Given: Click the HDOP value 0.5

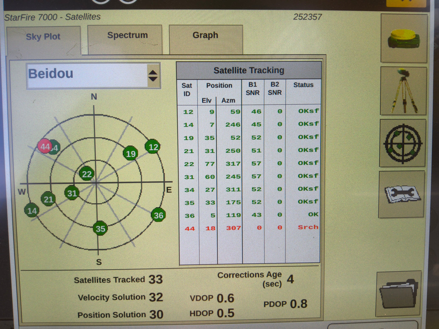Looking at the screenshot, I should click(225, 313).
